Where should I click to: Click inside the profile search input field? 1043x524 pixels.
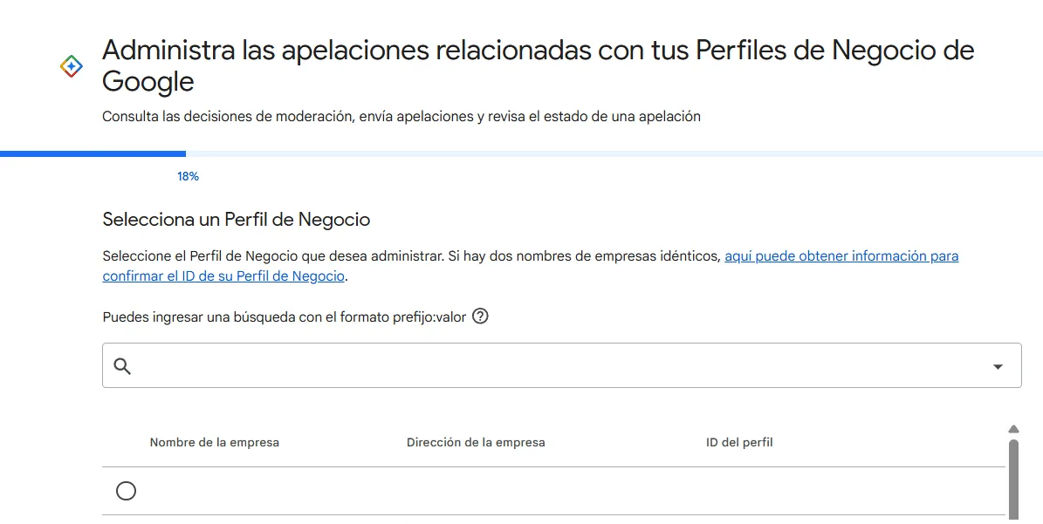click(524, 364)
